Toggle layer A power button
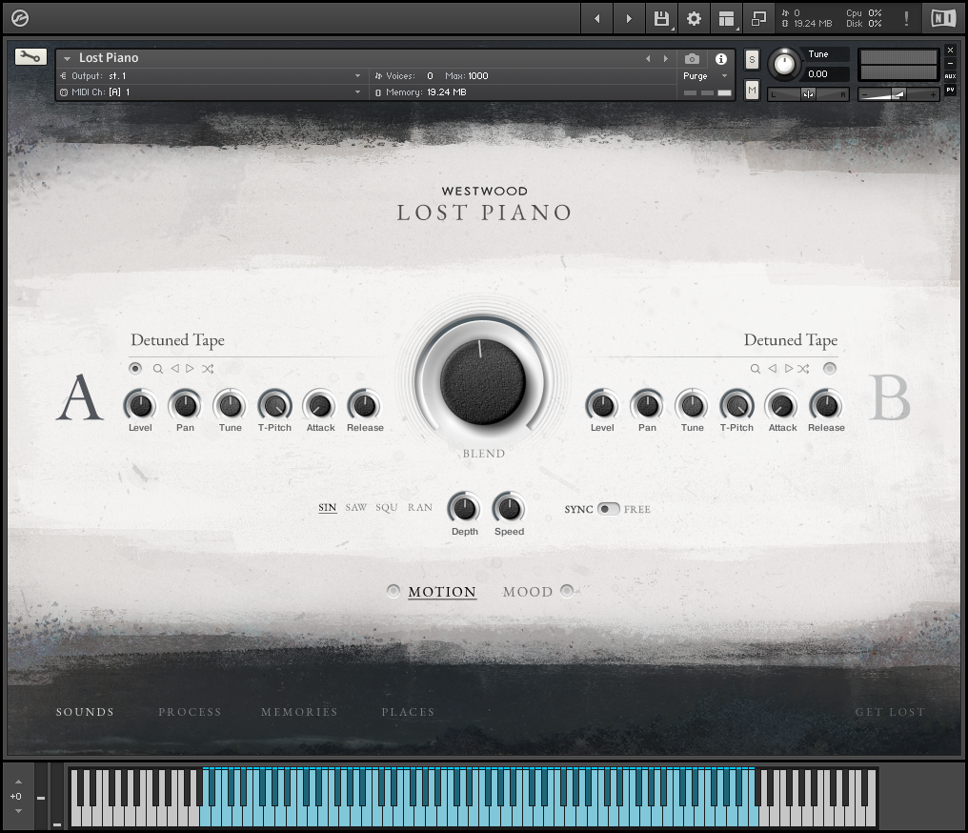968x833 pixels. [x=135, y=369]
